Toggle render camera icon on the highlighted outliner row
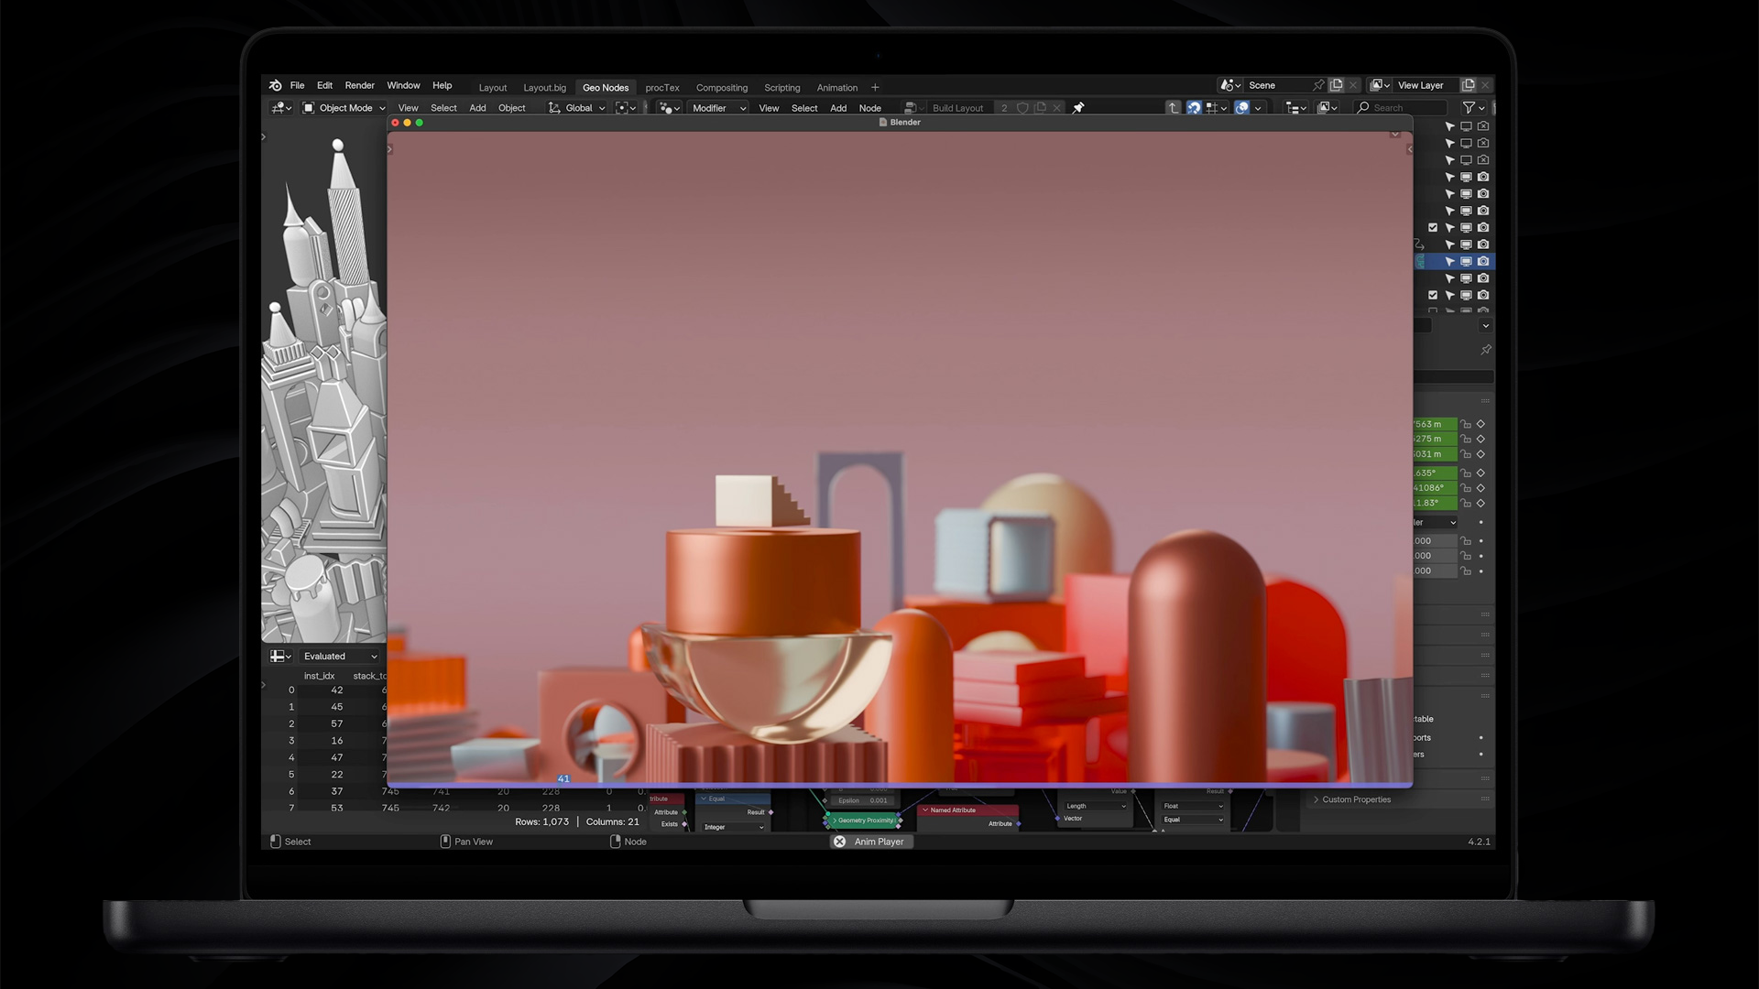 click(x=1483, y=262)
